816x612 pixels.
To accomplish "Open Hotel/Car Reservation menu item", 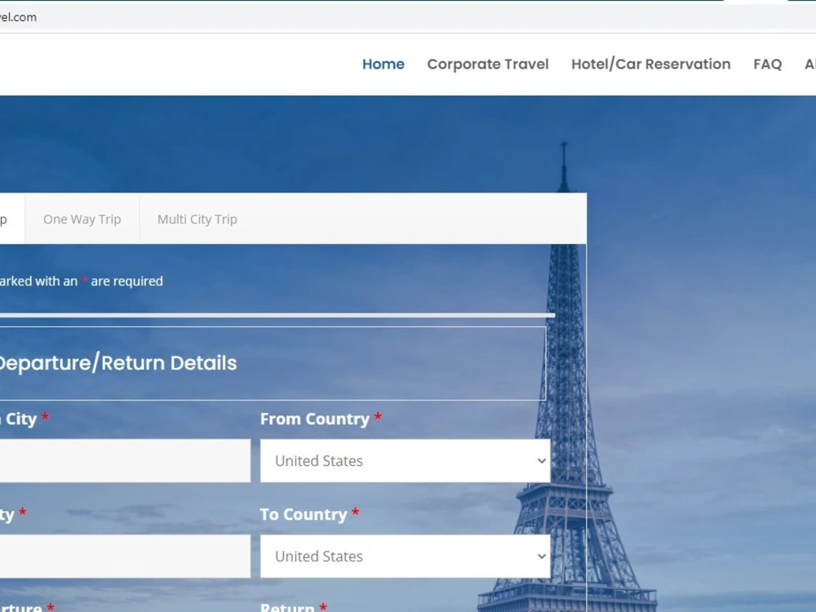I will [650, 64].
